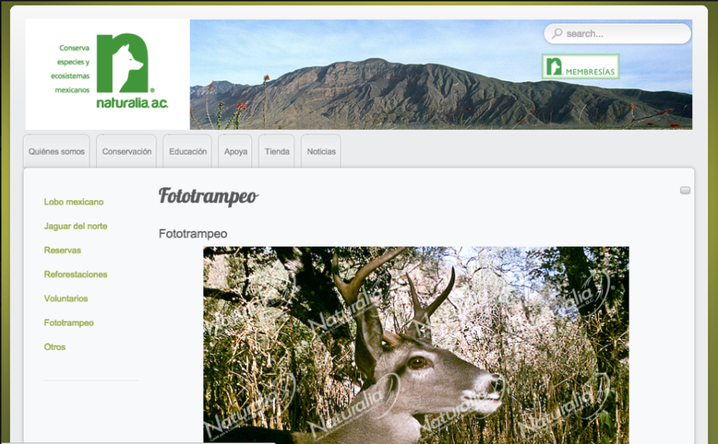This screenshot has height=444, width=718.
Task: Select the Educación tab
Action: click(x=187, y=151)
